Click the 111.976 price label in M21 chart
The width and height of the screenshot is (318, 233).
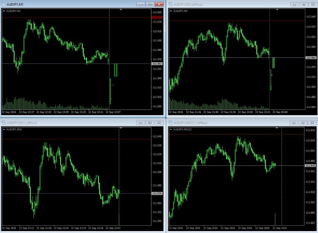157,193
